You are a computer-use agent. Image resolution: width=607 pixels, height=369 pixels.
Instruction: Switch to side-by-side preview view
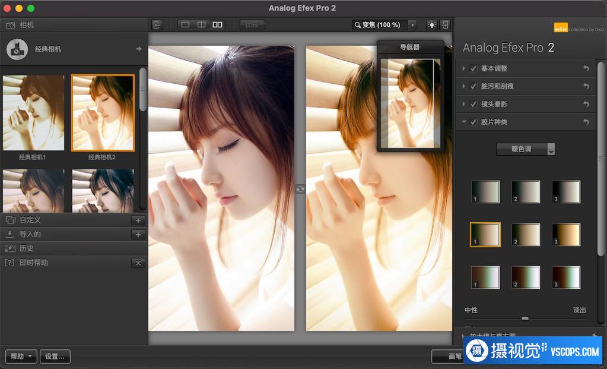[x=218, y=25]
